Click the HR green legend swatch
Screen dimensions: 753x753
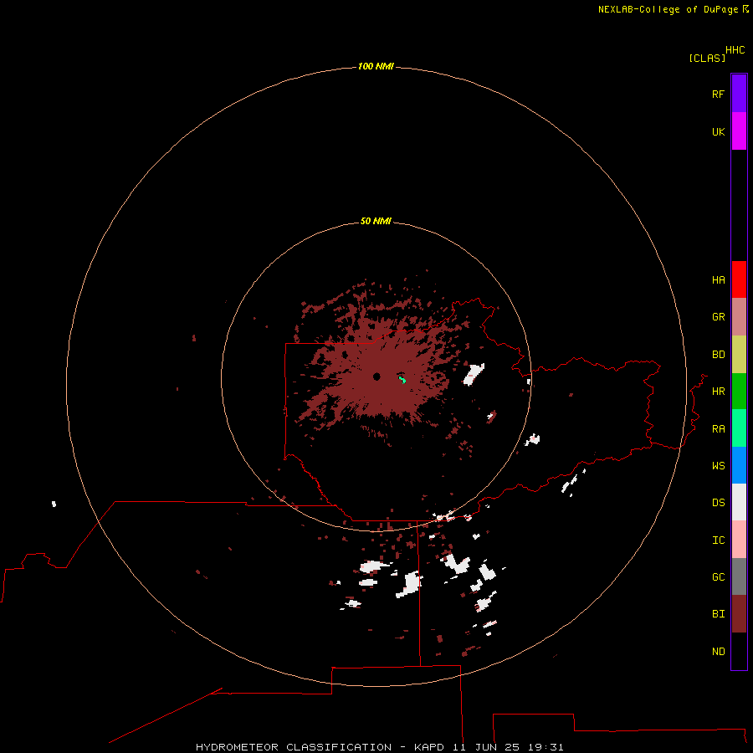(739, 392)
